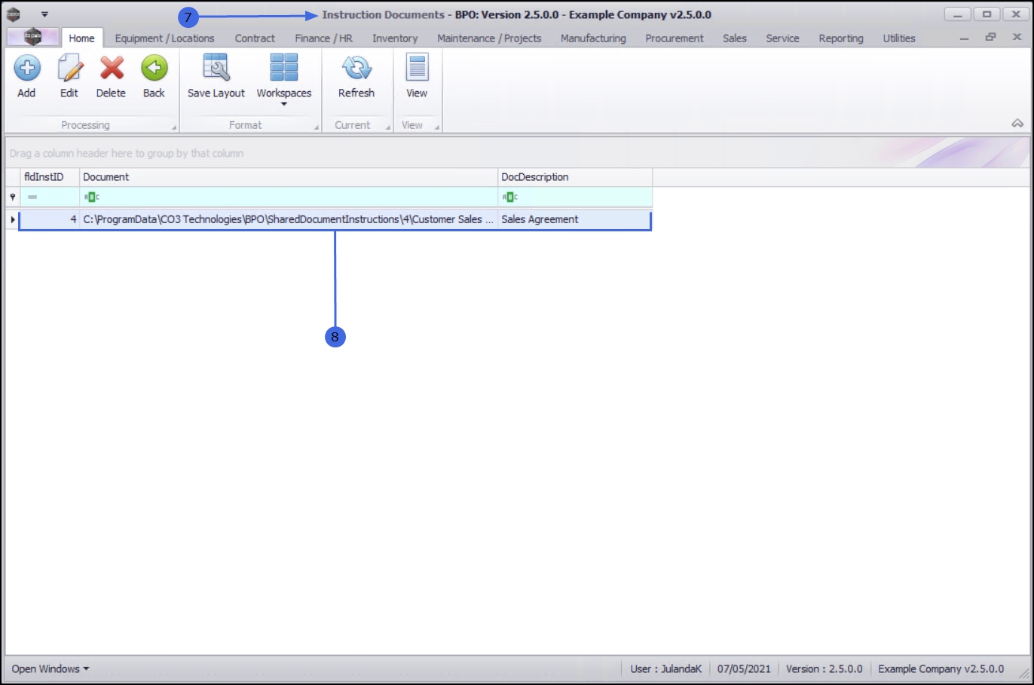Click the app logo in the title bar
Viewport: 1034px width, 685px height.
13,14
